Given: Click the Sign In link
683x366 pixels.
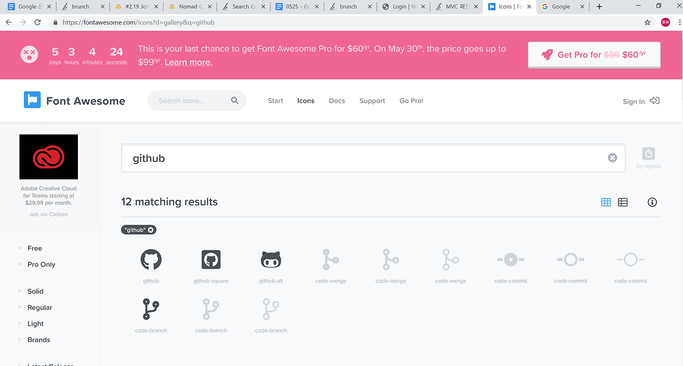Looking at the screenshot, I should click(x=634, y=101).
